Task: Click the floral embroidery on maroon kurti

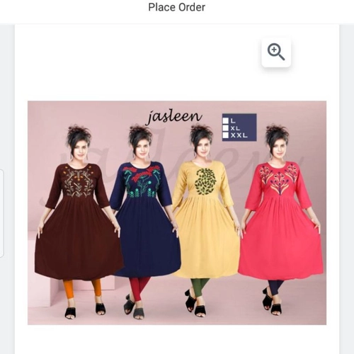Action: (x=79, y=182)
